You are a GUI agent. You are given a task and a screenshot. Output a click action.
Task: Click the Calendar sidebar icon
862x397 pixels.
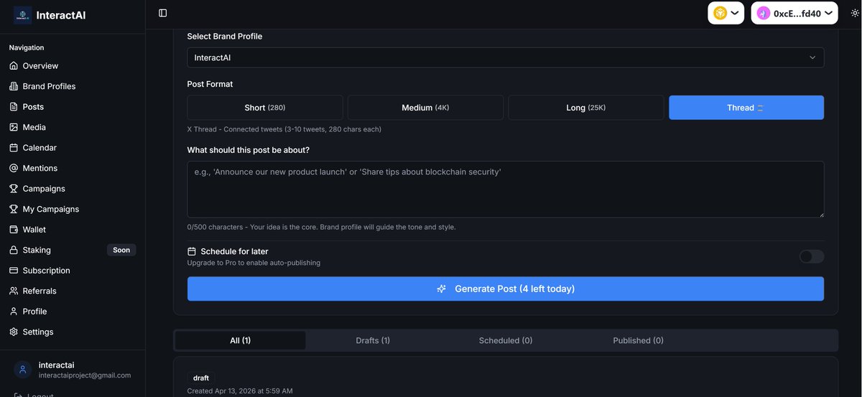tap(14, 147)
